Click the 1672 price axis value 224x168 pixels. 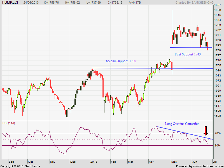click(218, 80)
